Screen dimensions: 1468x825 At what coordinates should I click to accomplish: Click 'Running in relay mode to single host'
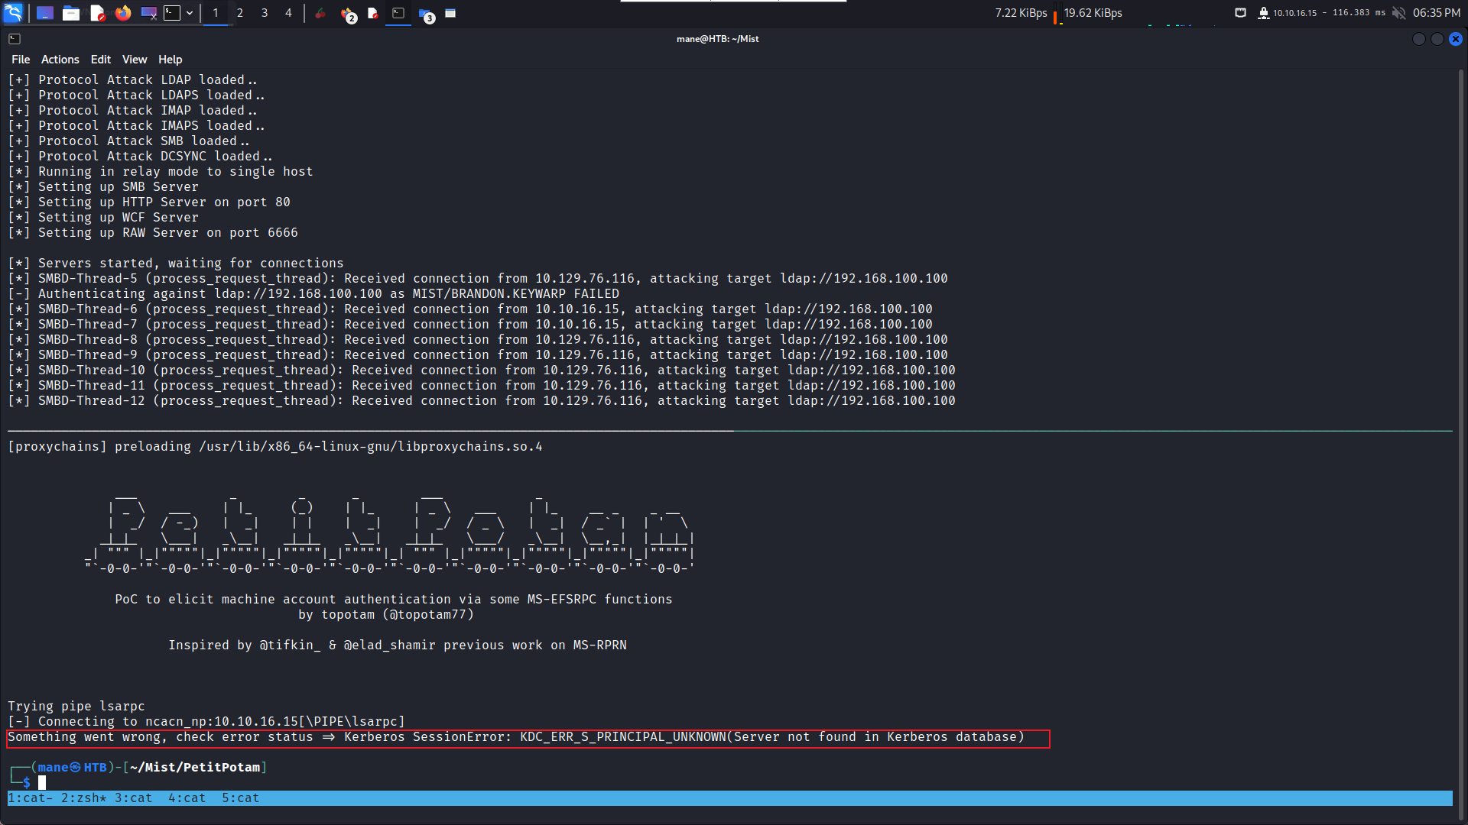pos(161,172)
